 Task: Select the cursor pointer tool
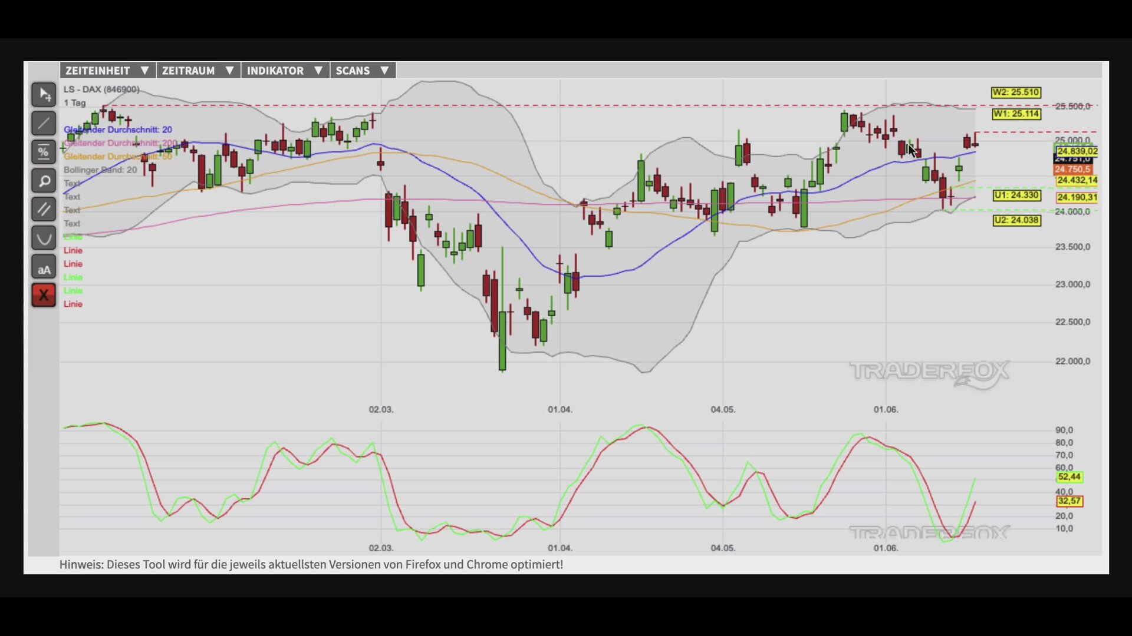[44, 95]
